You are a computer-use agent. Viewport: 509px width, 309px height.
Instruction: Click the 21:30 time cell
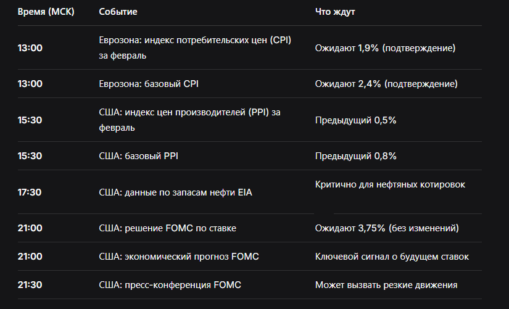(x=30, y=285)
